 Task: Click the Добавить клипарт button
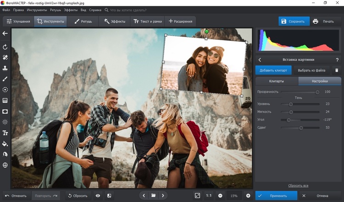pos(273,70)
